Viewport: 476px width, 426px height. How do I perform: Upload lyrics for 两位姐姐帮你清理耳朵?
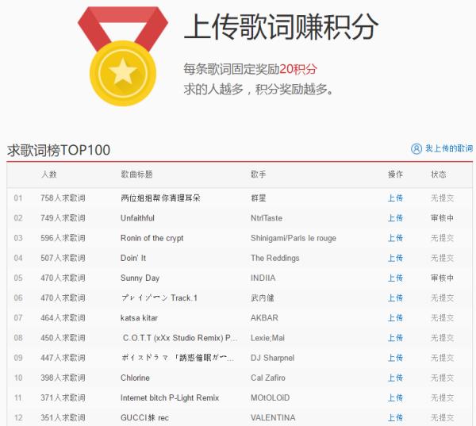(395, 198)
